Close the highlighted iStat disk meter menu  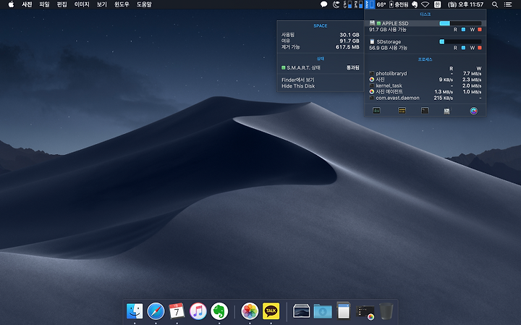point(370,4)
